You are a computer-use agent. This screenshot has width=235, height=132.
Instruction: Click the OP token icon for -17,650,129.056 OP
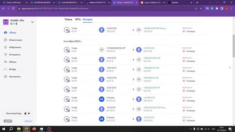click(x=102, y=50)
